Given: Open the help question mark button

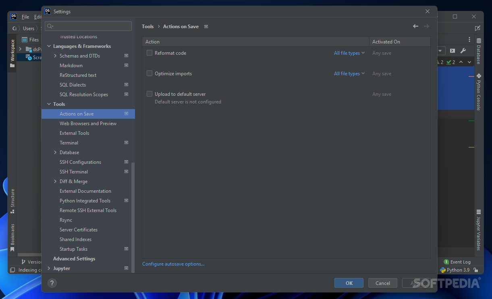Looking at the screenshot, I should (x=52, y=283).
